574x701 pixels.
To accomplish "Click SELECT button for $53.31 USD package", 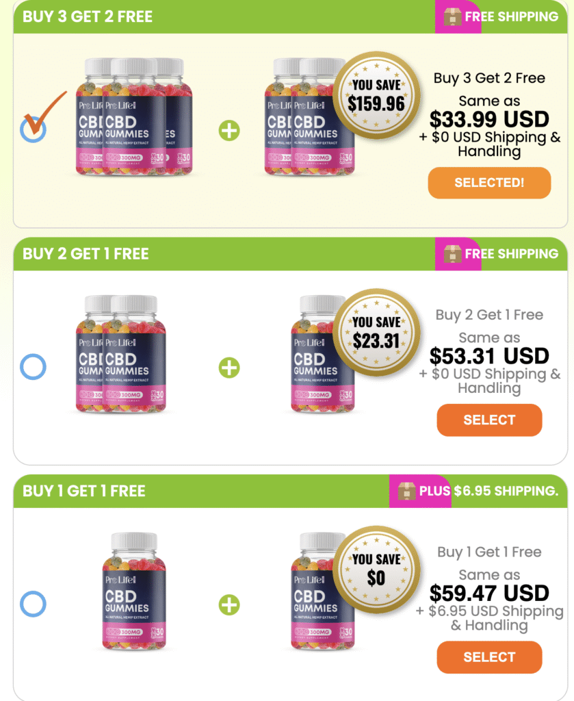I will point(489,420).
